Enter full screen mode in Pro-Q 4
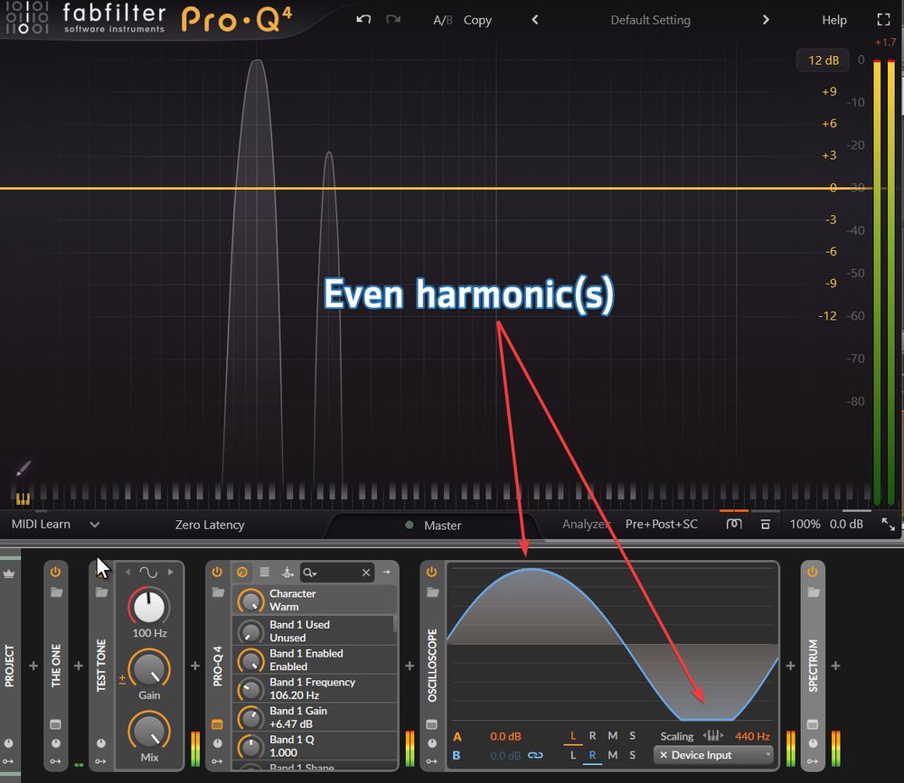Viewport: 904px width, 783px height. [x=883, y=20]
